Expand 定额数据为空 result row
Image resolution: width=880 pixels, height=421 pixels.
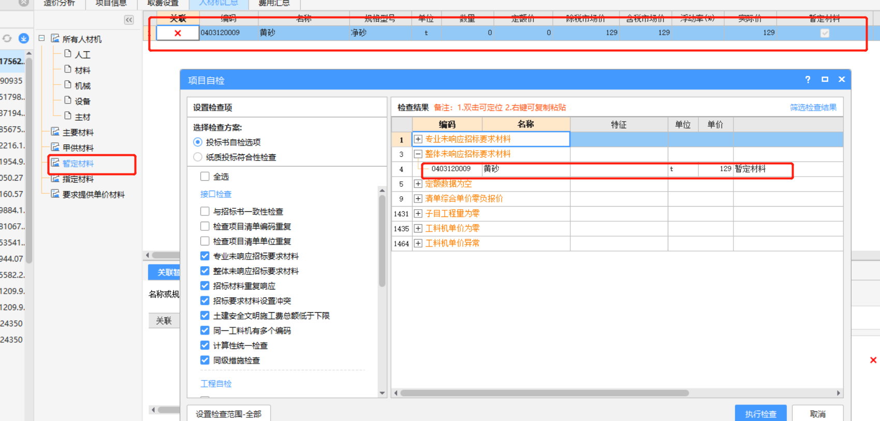pos(418,184)
